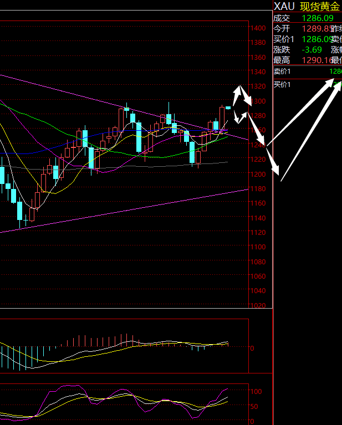Click the 1200 price axis label
342x425 pixels.
(x=258, y=174)
